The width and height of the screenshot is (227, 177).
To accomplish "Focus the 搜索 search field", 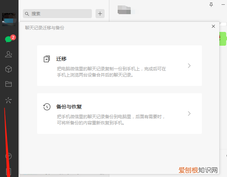I will click(x=57, y=14).
